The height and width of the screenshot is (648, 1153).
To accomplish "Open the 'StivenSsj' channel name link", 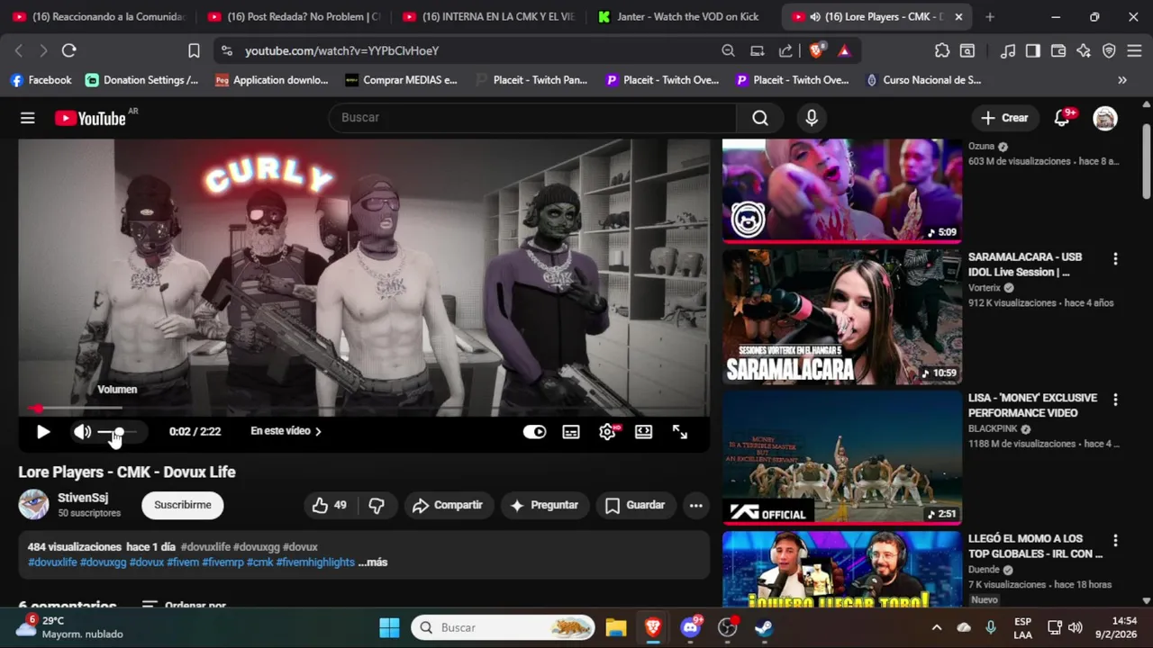I will tap(83, 498).
